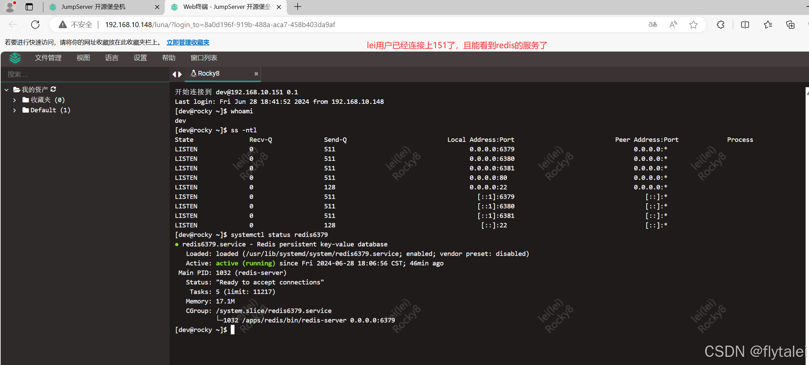Screen dimensions: 809x365
Task: Click the not-secure warning icon
Action: point(62,24)
